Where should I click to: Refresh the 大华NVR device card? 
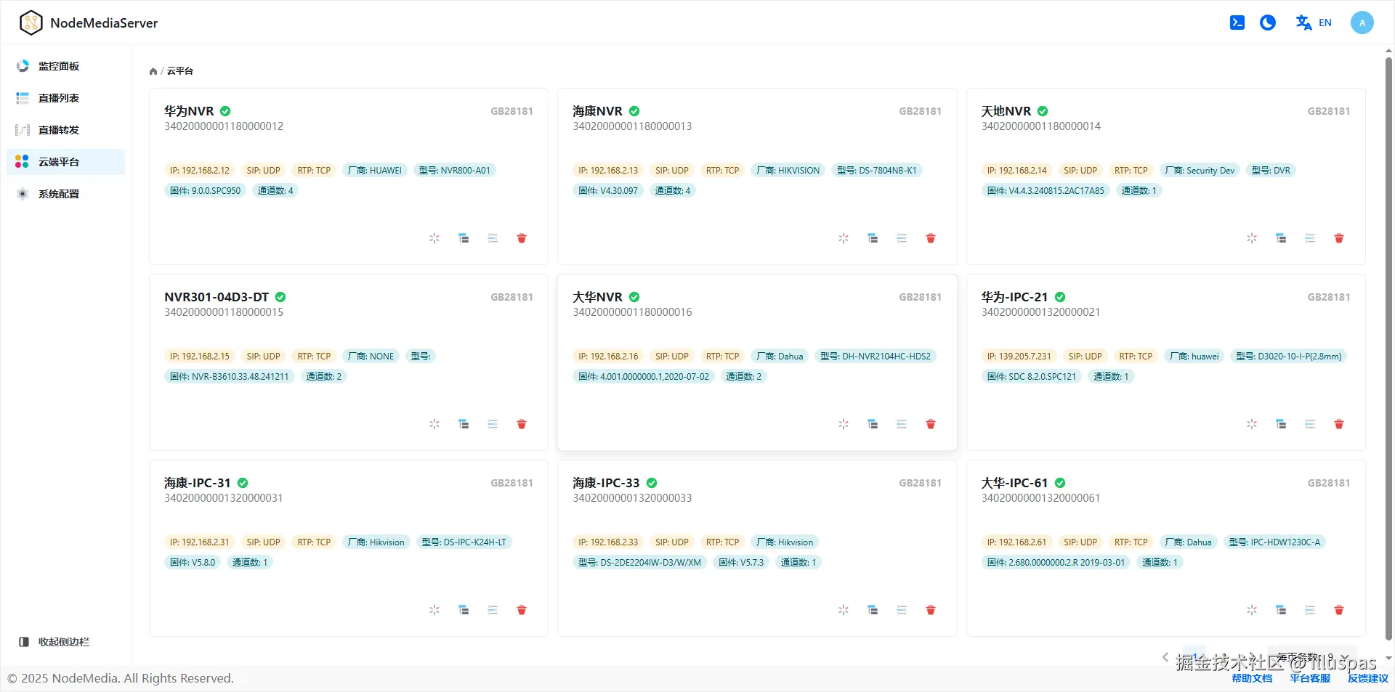point(844,424)
